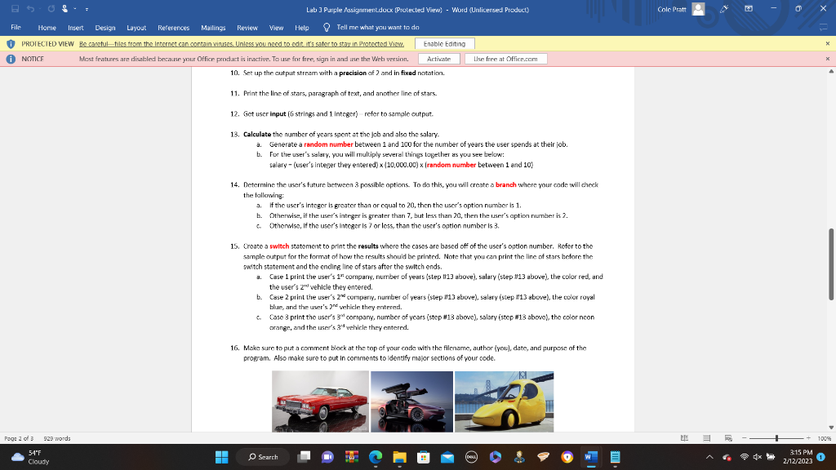Click the yellow three-wheeler car picture
836x470 pixels.
(504, 401)
